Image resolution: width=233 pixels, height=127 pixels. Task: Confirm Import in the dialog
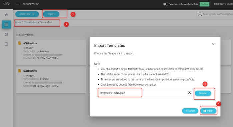208,111
